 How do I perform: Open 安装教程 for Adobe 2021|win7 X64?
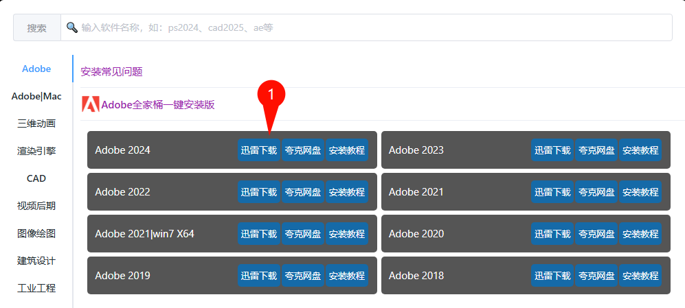click(347, 234)
